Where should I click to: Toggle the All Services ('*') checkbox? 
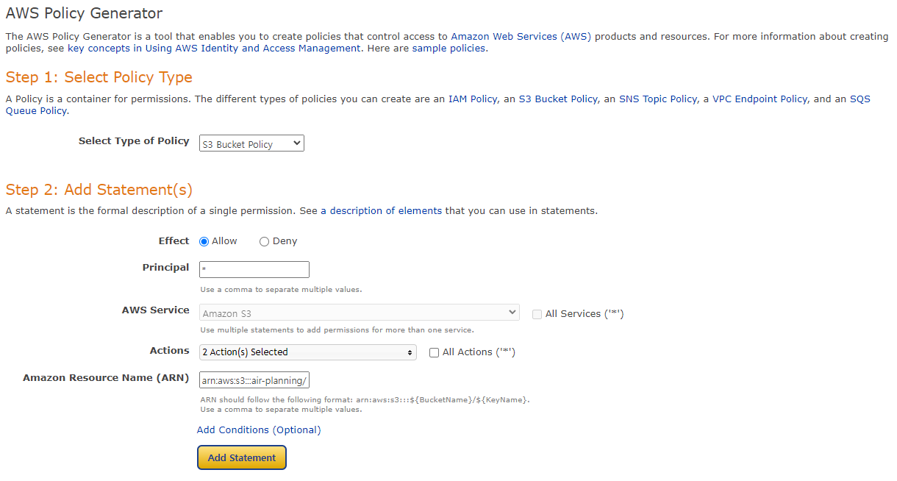(537, 314)
